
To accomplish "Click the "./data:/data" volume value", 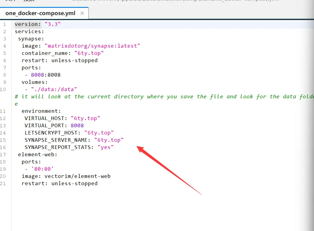I will 54,89.
